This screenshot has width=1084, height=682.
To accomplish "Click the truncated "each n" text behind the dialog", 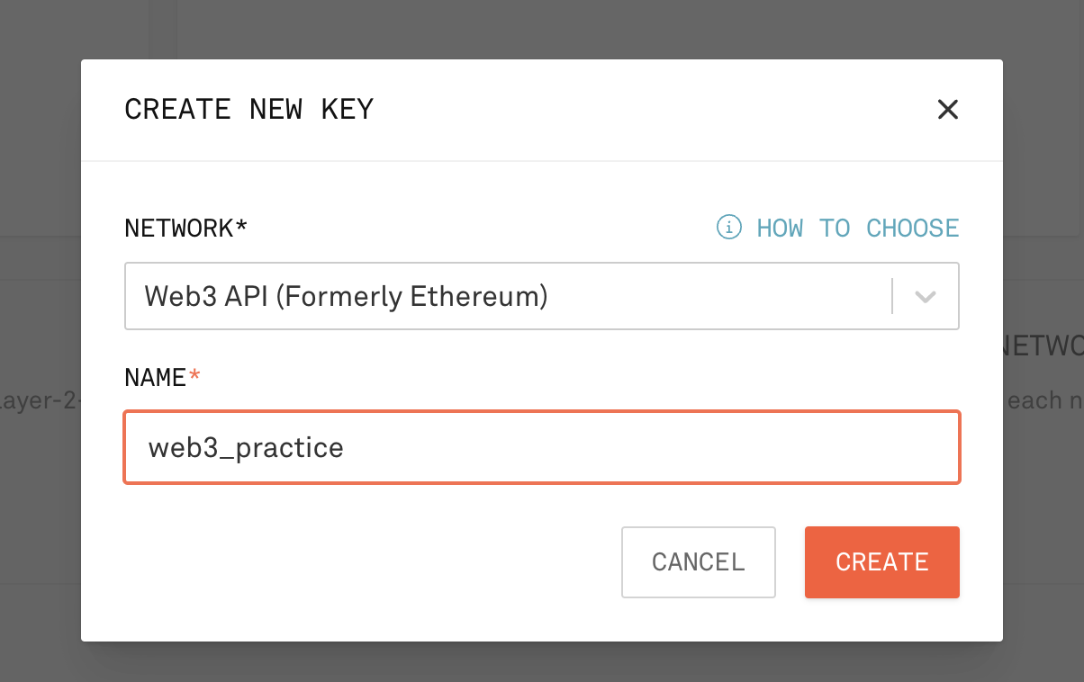I will pyautogui.click(x=1046, y=400).
